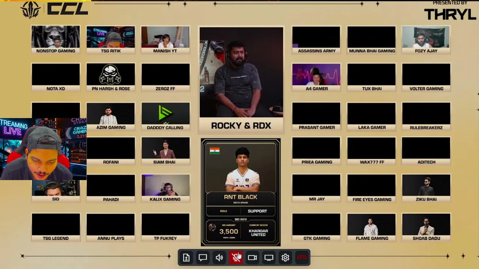
Task: Select the Zeroz FF tile
Action: pyautogui.click(x=165, y=77)
